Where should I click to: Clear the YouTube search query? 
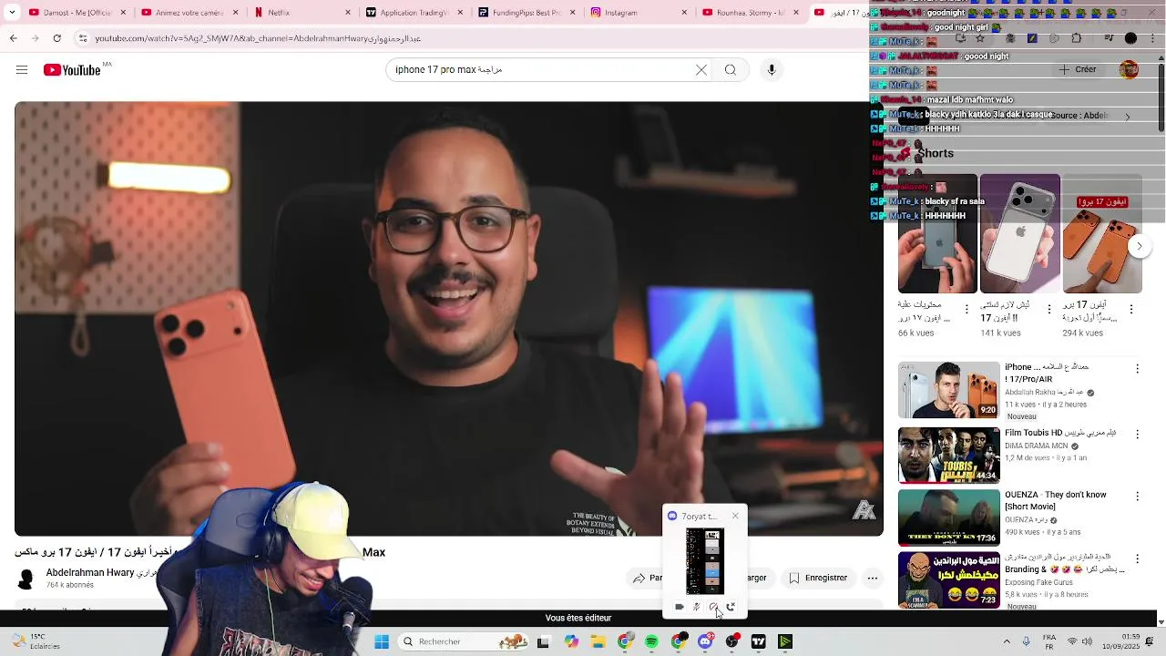(x=701, y=70)
